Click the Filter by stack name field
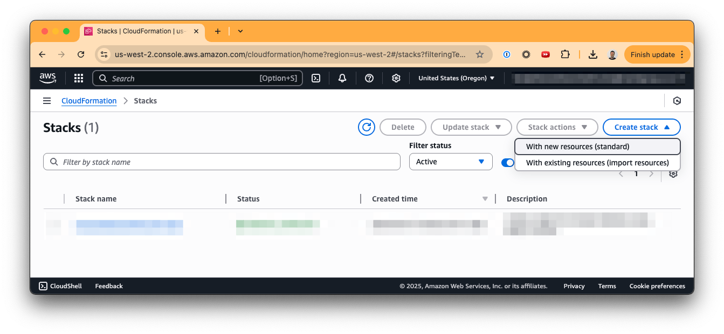The width and height of the screenshot is (724, 334). point(222,162)
